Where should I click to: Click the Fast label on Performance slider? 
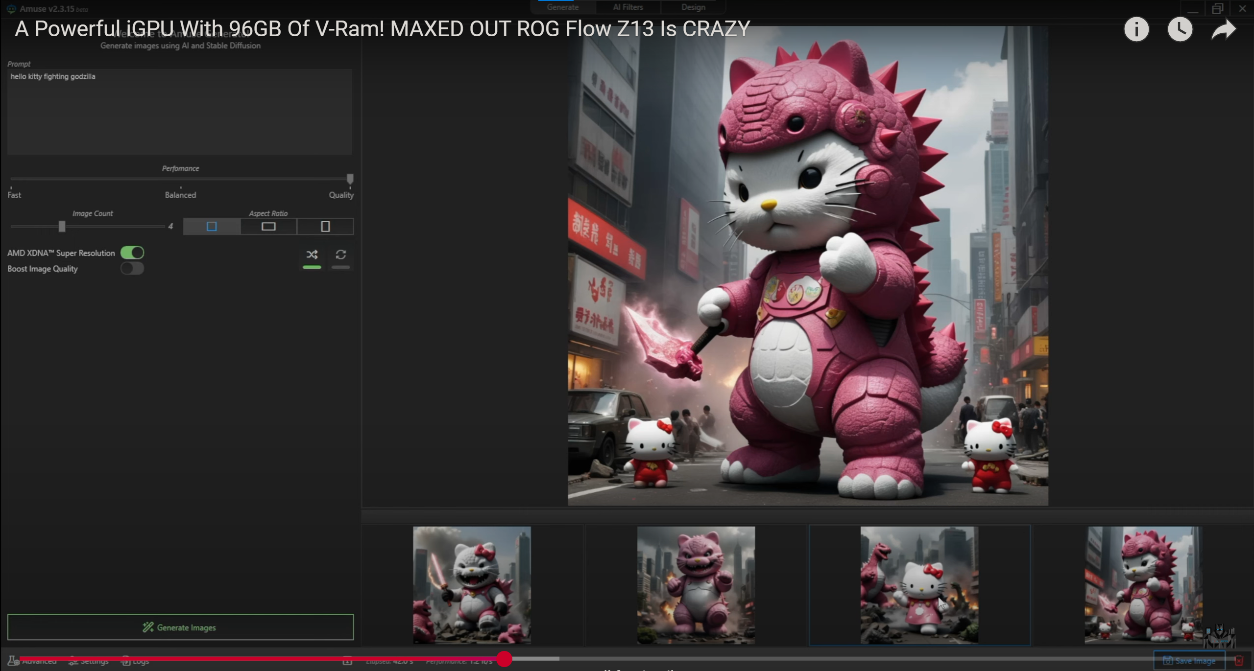click(14, 195)
